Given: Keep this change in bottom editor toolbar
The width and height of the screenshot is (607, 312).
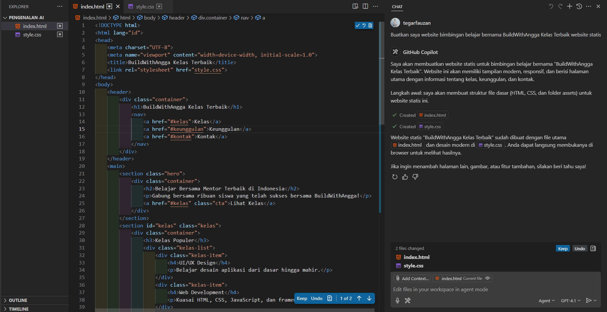Looking at the screenshot, I should tap(302, 298).
